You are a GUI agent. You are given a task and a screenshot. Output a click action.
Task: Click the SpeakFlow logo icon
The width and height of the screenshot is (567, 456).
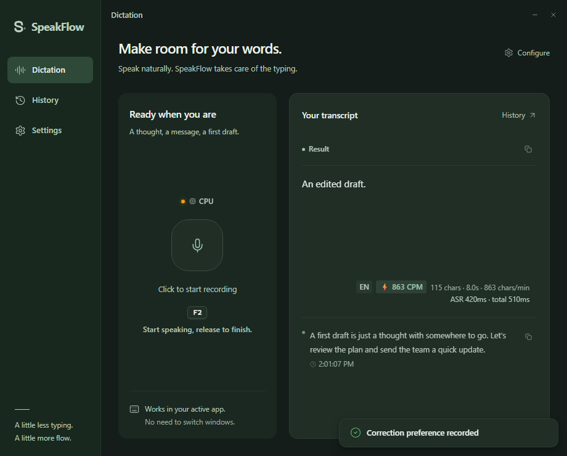click(x=19, y=26)
